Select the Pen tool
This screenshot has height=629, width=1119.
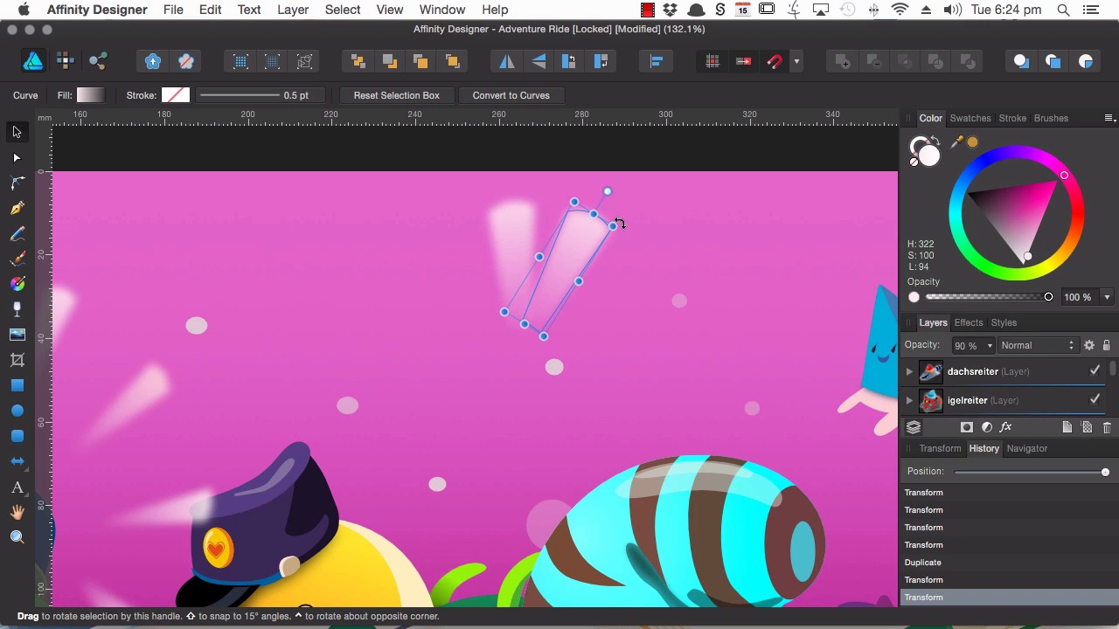[x=17, y=208]
